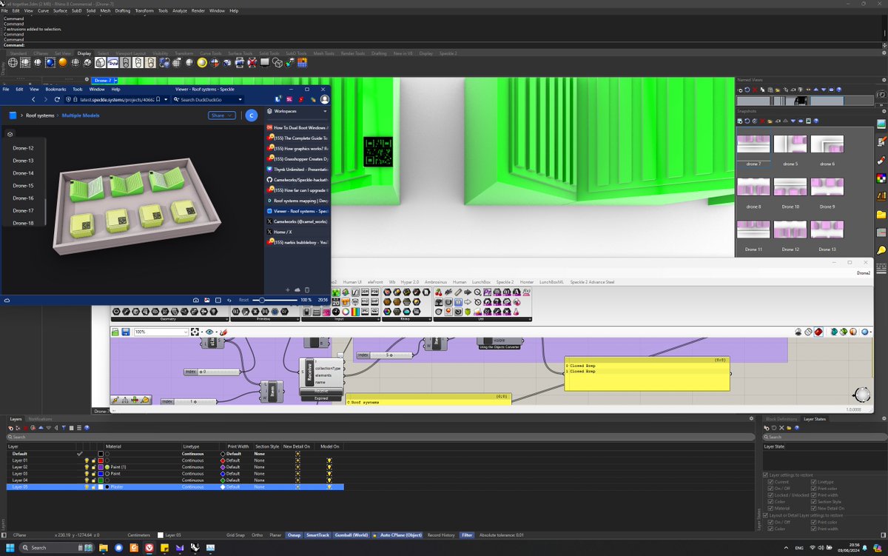
Task: Open the Snapshots panel gear options
Action: [x=884, y=111]
